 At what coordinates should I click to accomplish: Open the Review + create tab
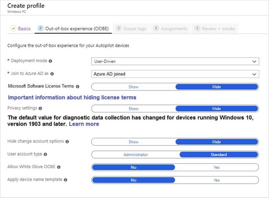tap(215, 28)
